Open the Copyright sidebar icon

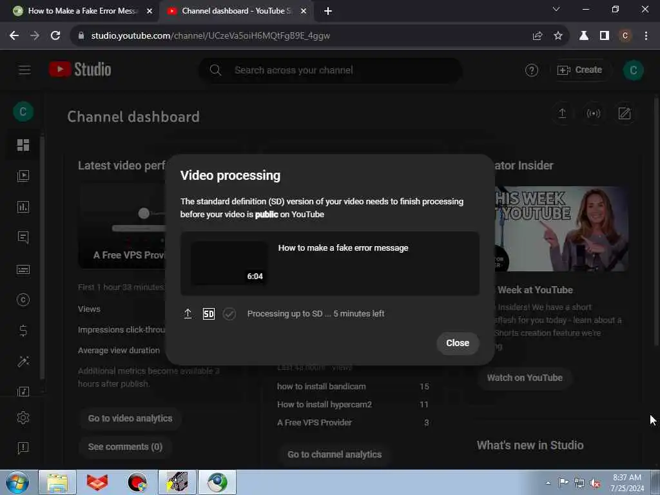click(x=23, y=300)
